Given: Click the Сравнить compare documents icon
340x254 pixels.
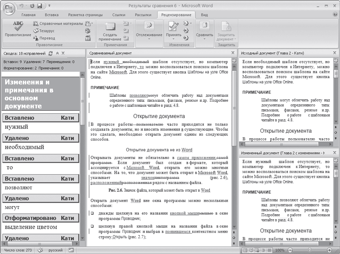Looking at the screenshot, I should coord(204,26).
